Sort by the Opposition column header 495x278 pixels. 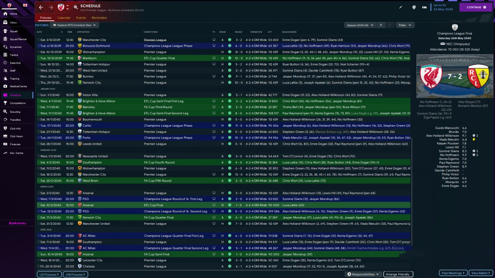coord(83,32)
